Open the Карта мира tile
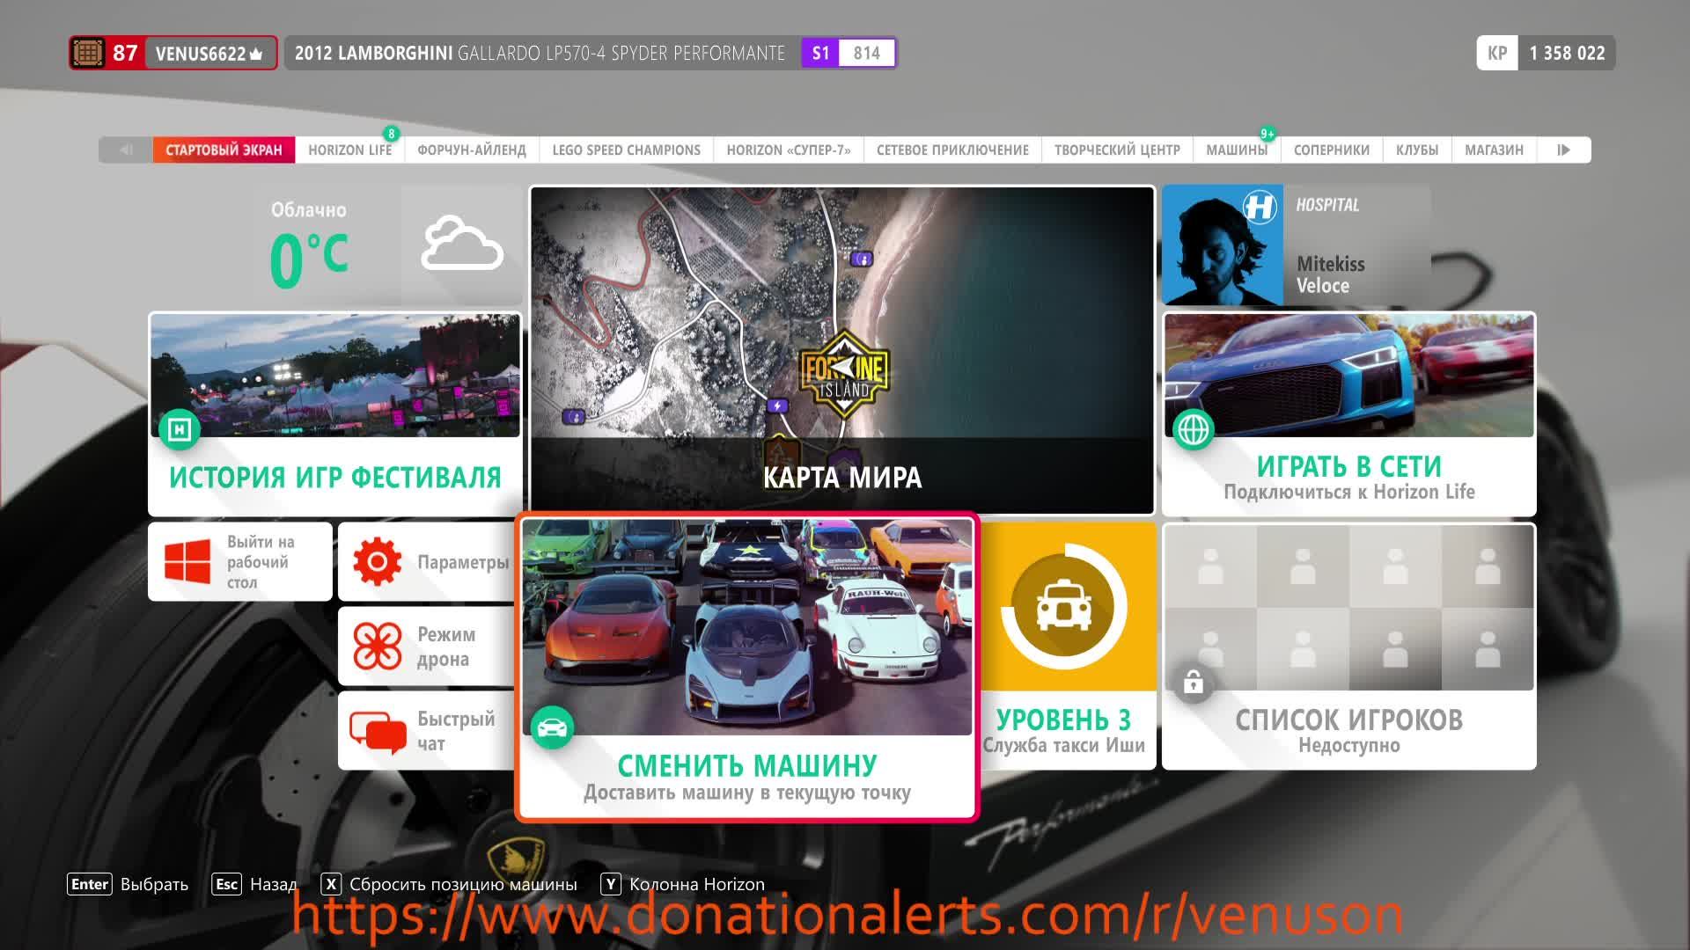 841,349
